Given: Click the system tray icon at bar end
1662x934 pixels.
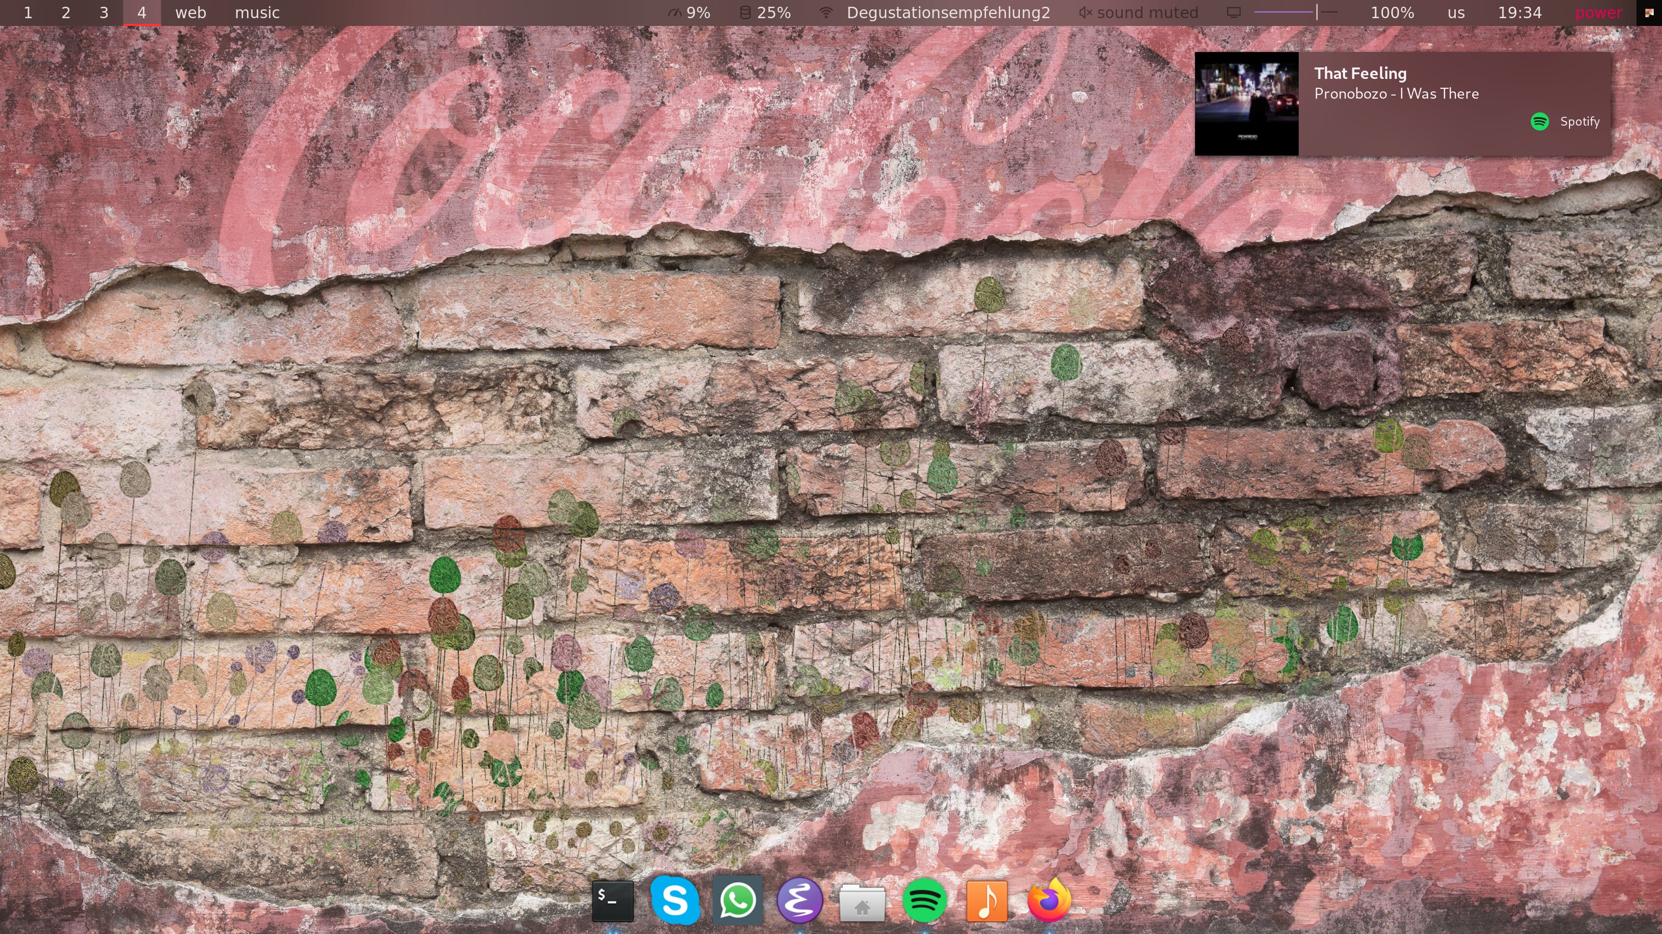Looking at the screenshot, I should pos(1649,12).
